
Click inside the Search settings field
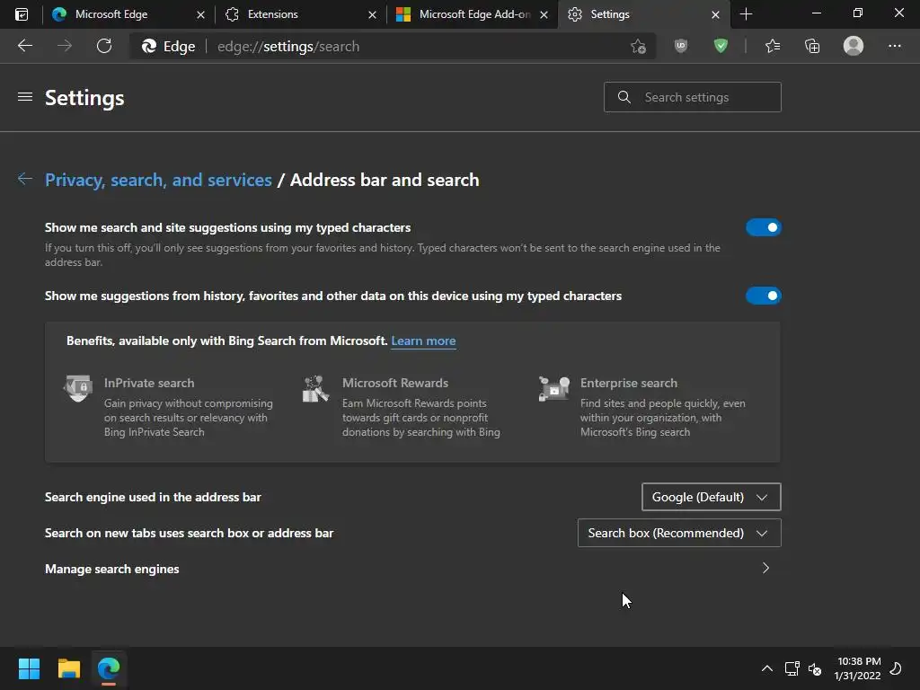coord(693,97)
